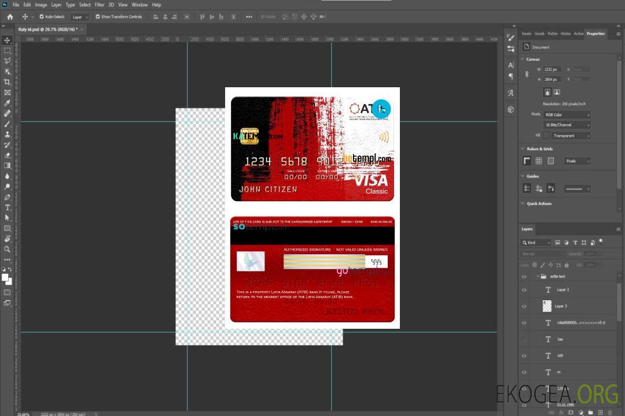
Task: Select the Eraser tool
Action: tap(7, 155)
